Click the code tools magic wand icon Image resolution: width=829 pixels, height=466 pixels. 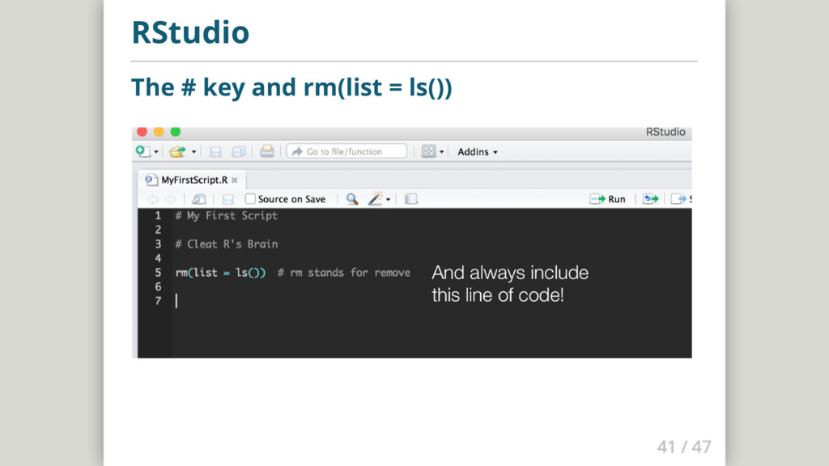click(375, 199)
